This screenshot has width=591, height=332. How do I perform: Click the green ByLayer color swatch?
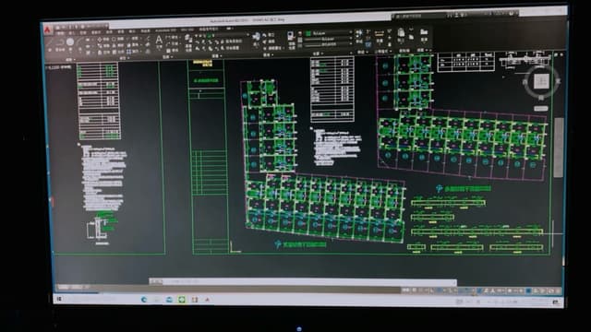click(308, 33)
